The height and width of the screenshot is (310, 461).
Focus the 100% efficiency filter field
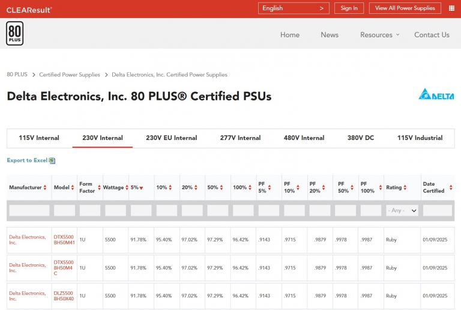244,211
